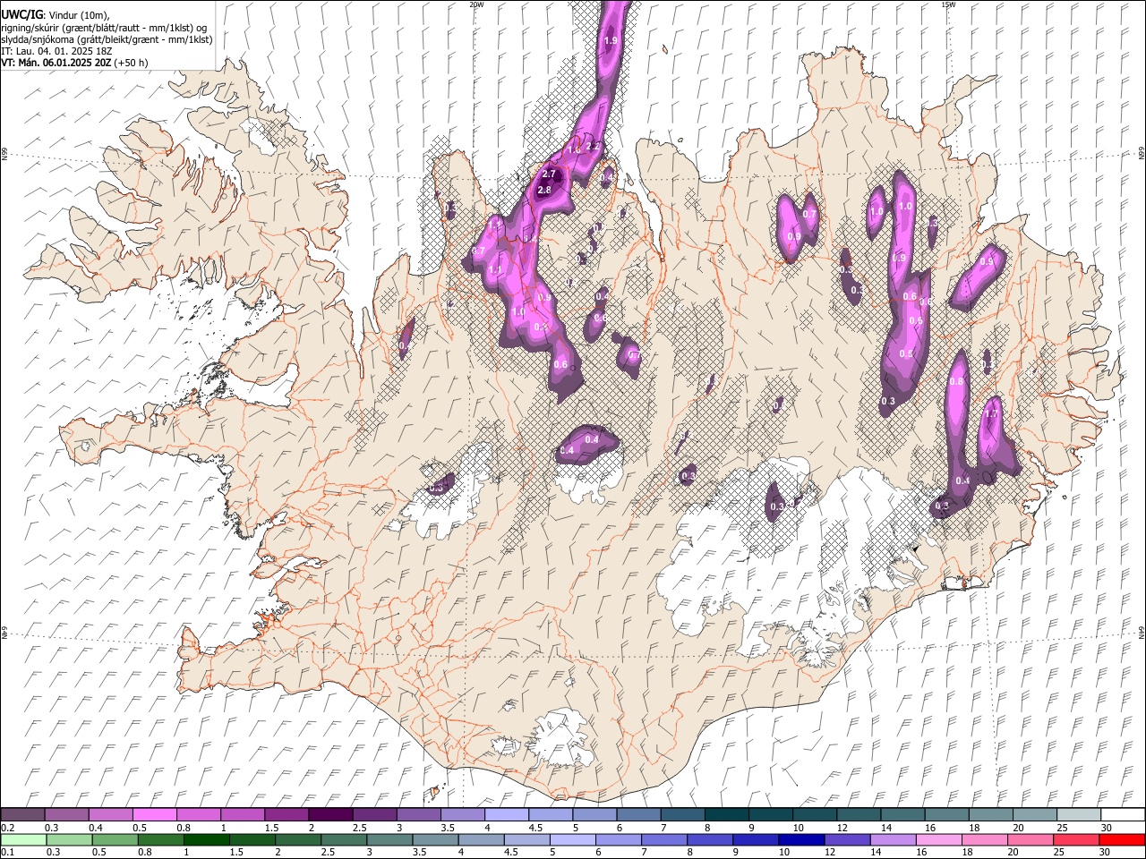
Task: Click the 0.4 label in the snow legend
Action: click(96, 828)
